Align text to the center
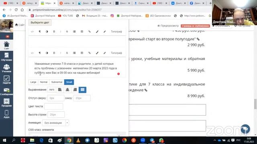Screen dimensions: 257x144 coord(67,90)
